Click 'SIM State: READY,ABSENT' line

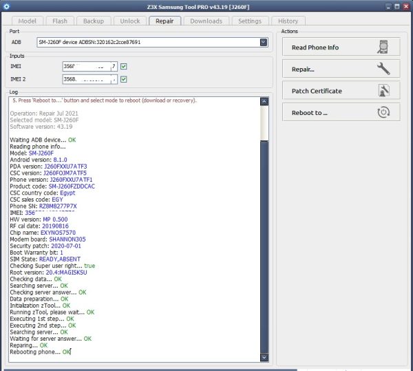(45, 259)
